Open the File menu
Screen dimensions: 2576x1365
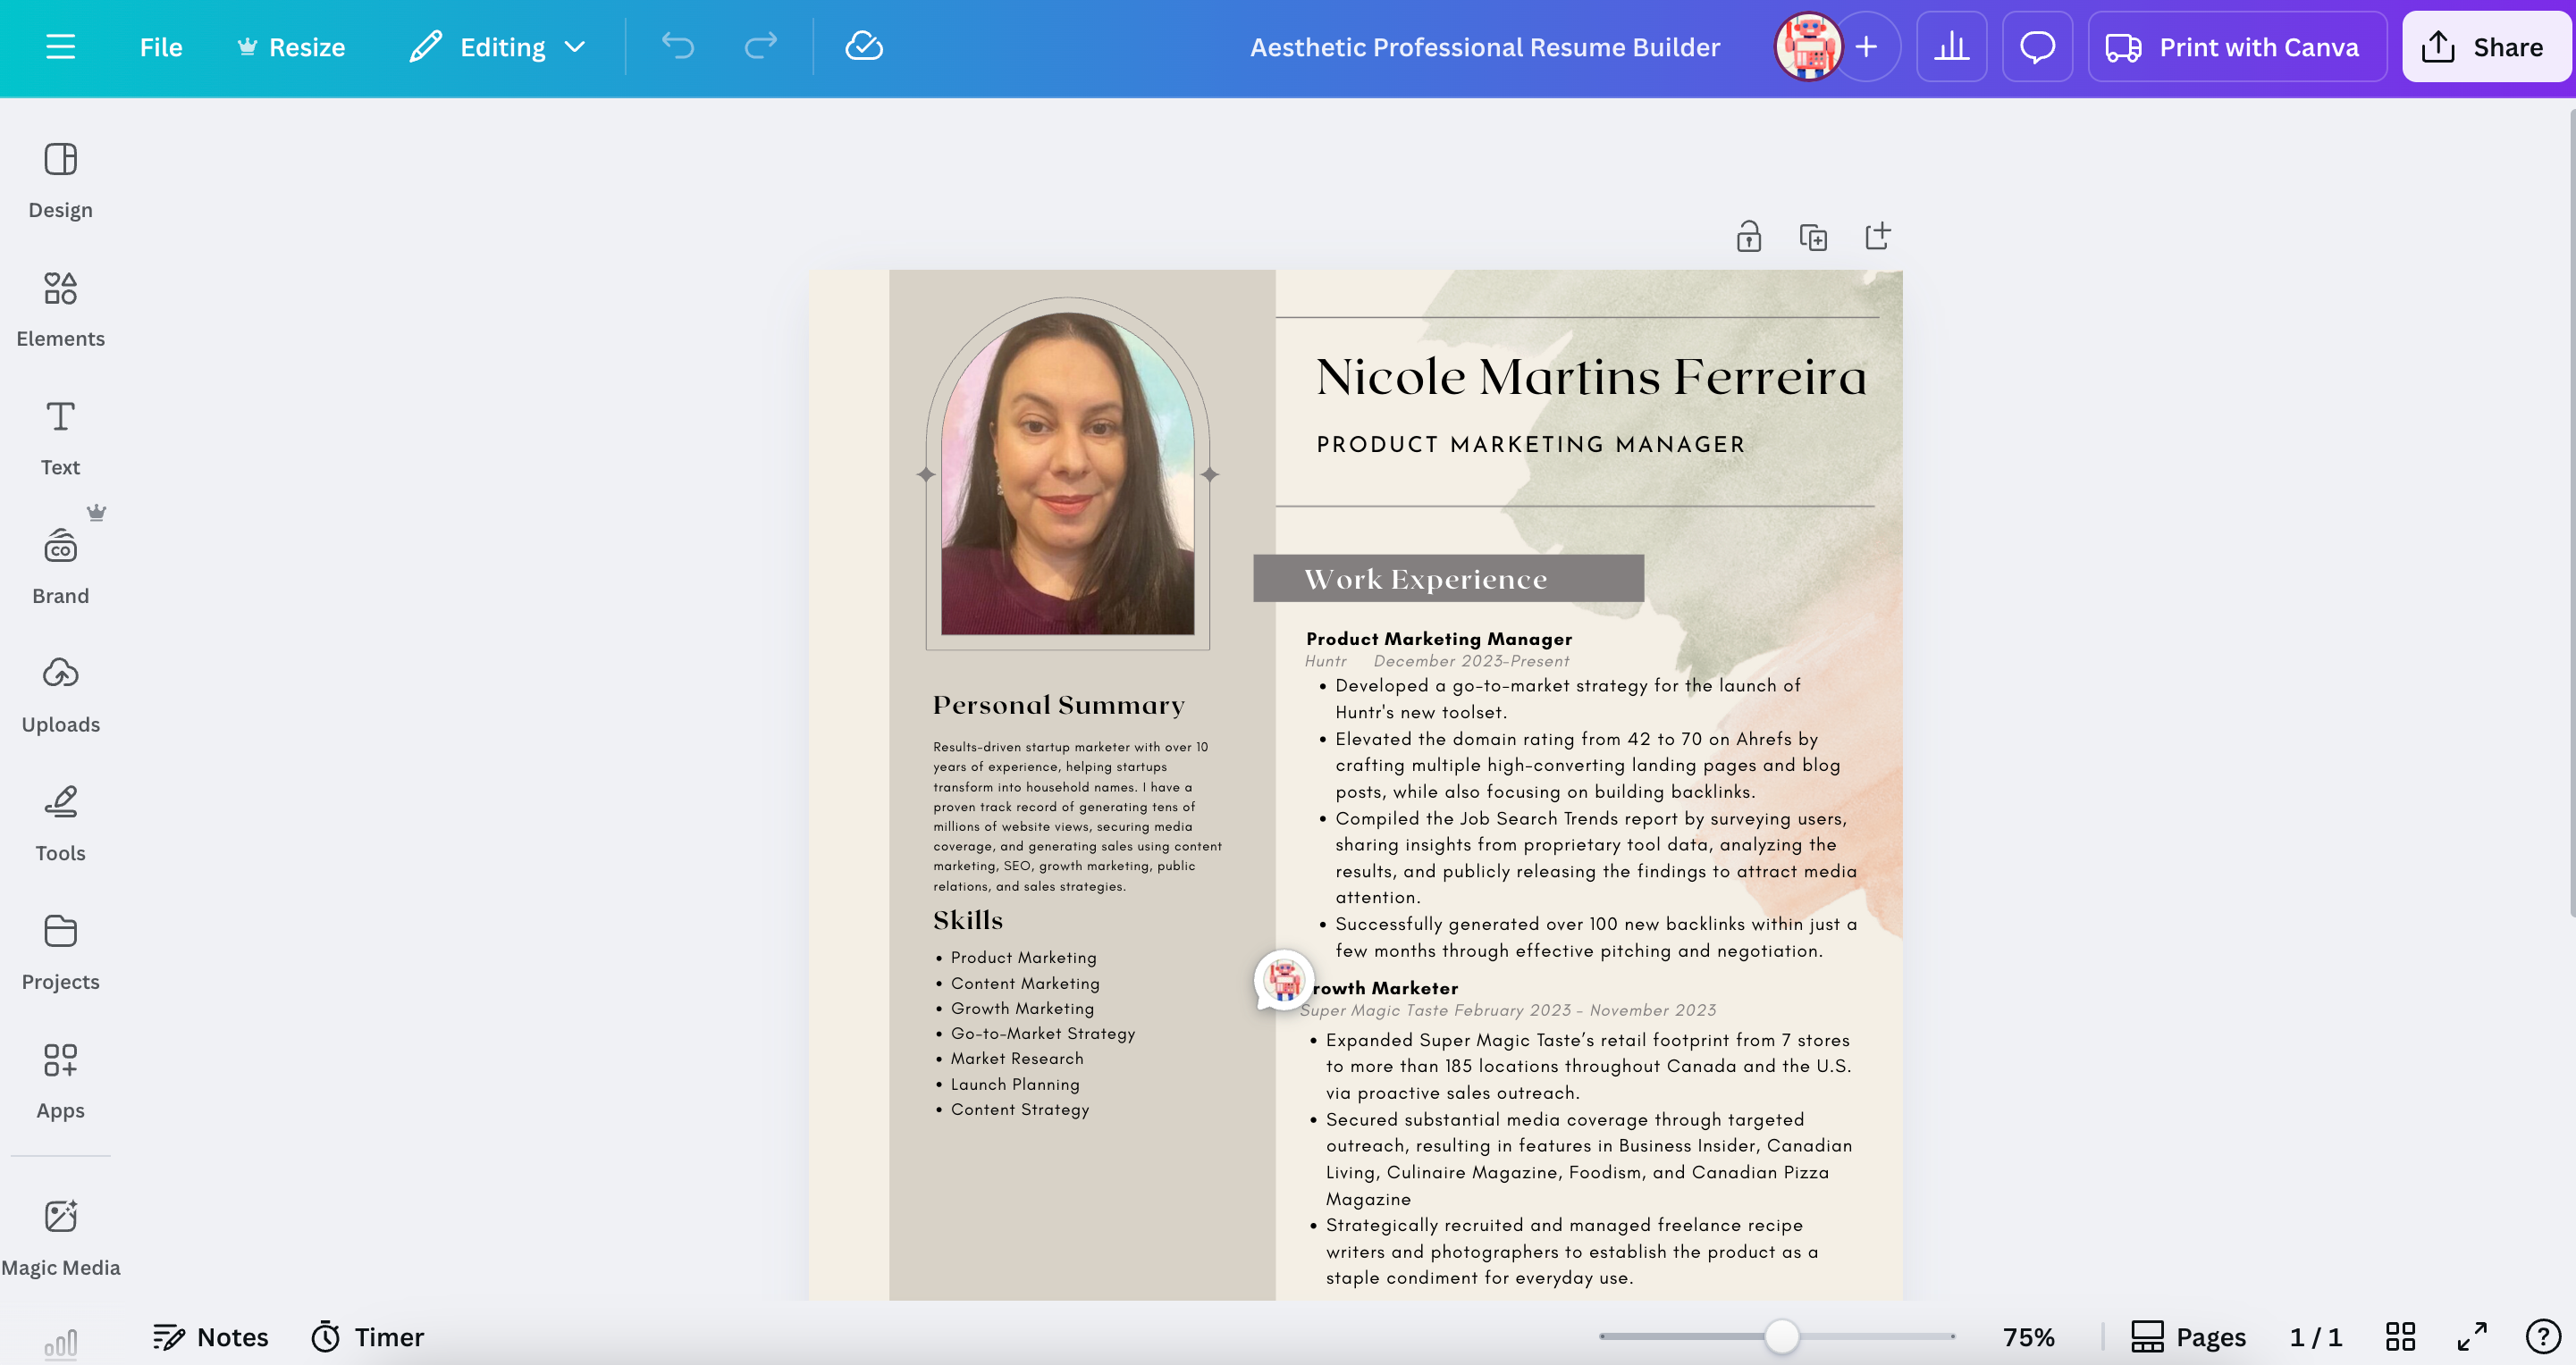click(160, 47)
